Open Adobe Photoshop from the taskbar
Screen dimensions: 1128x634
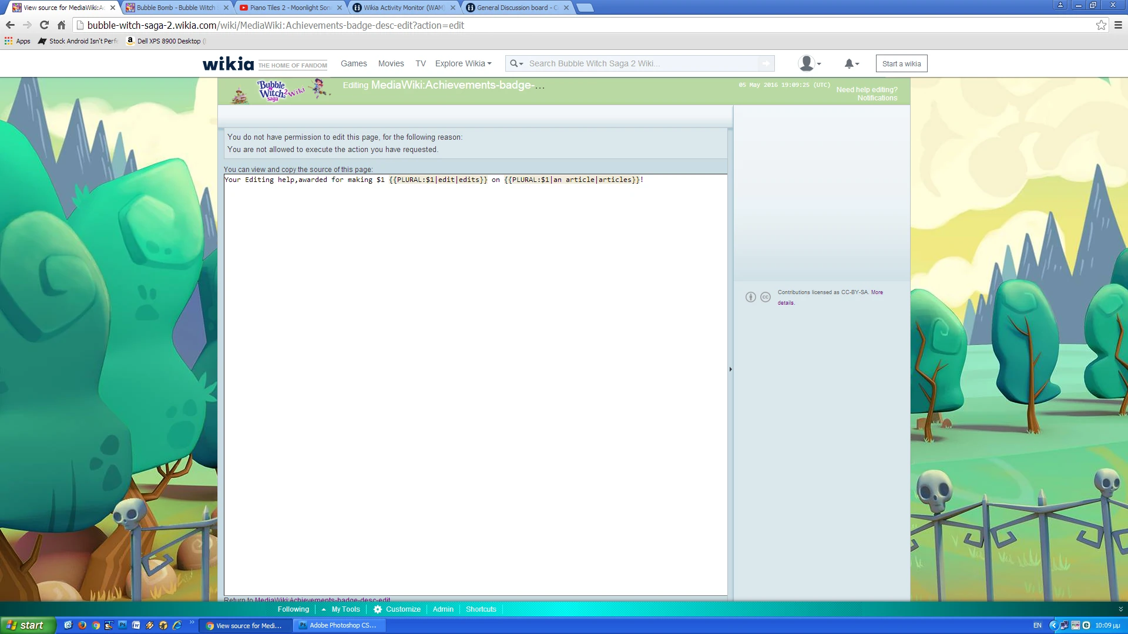[338, 625]
